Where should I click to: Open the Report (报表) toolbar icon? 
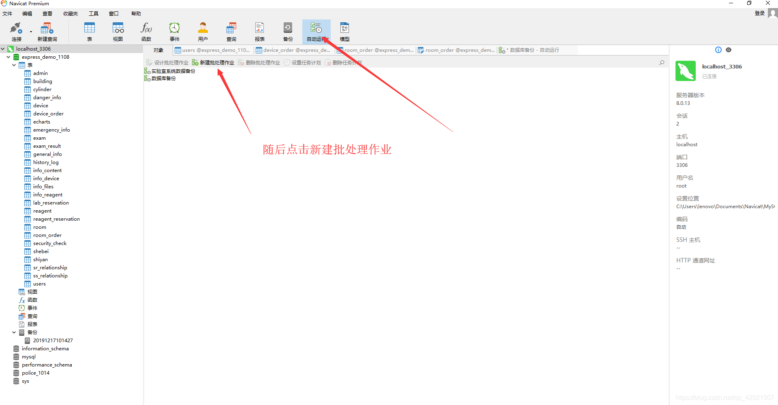click(x=260, y=32)
